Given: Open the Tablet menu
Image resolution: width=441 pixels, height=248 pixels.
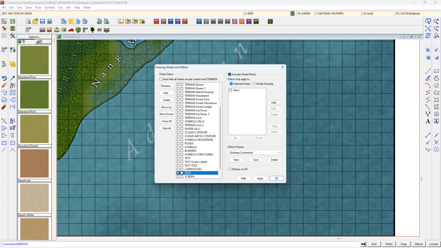Looking at the screenshot, I should tap(87, 8).
